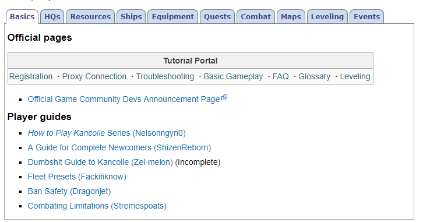Screen dimensions: 423x222
Task: Open the Glossary link
Action: [x=314, y=76]
